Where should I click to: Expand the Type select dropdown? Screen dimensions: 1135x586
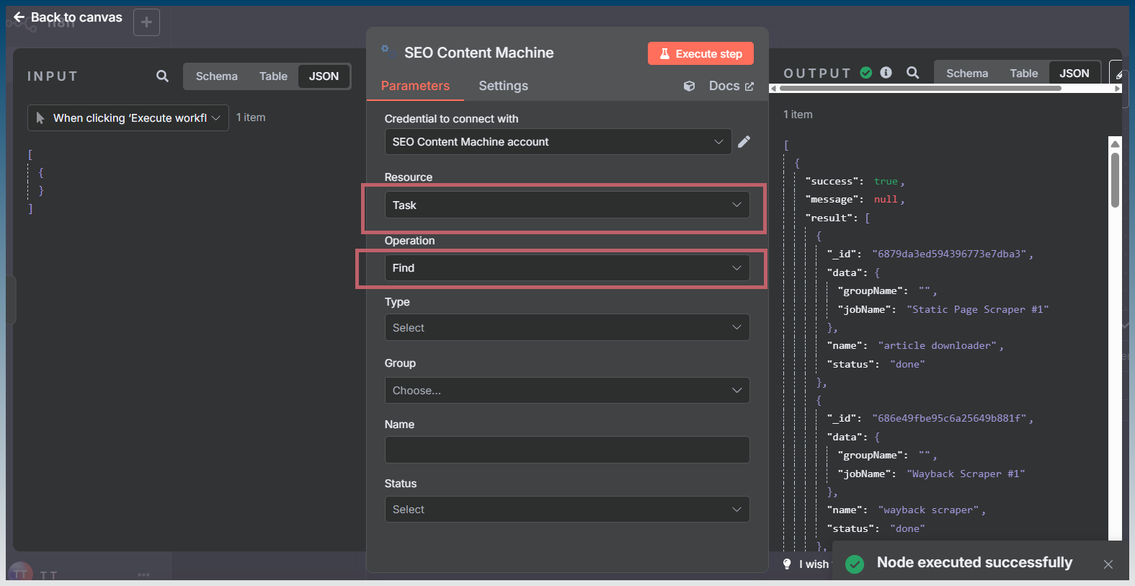567,327
